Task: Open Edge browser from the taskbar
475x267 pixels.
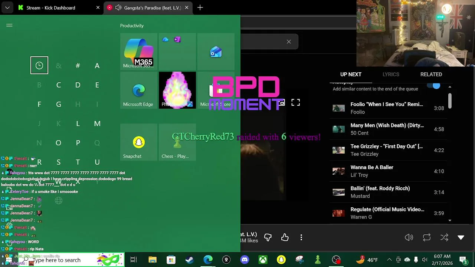Action: pos(208,260)
